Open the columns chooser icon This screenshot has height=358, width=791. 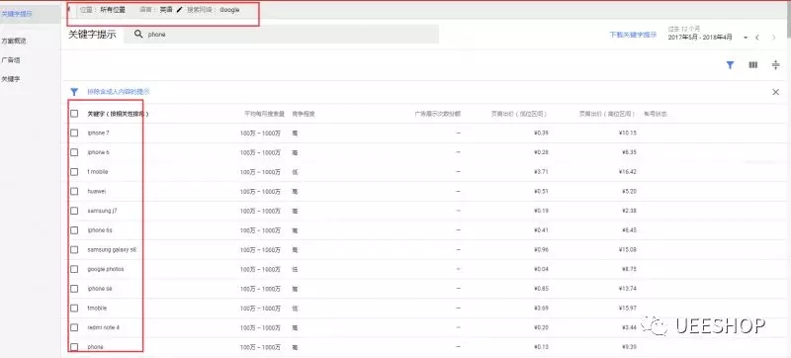752,65
